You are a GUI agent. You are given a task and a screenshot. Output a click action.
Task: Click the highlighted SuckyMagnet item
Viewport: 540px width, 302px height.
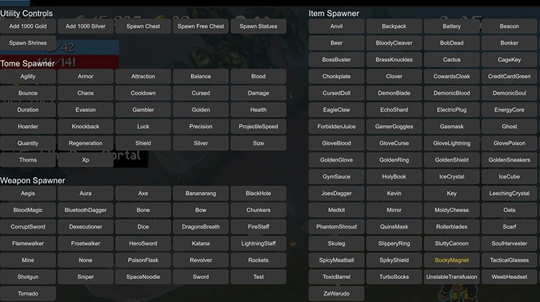pyautogui.click(x=451, y=260)
